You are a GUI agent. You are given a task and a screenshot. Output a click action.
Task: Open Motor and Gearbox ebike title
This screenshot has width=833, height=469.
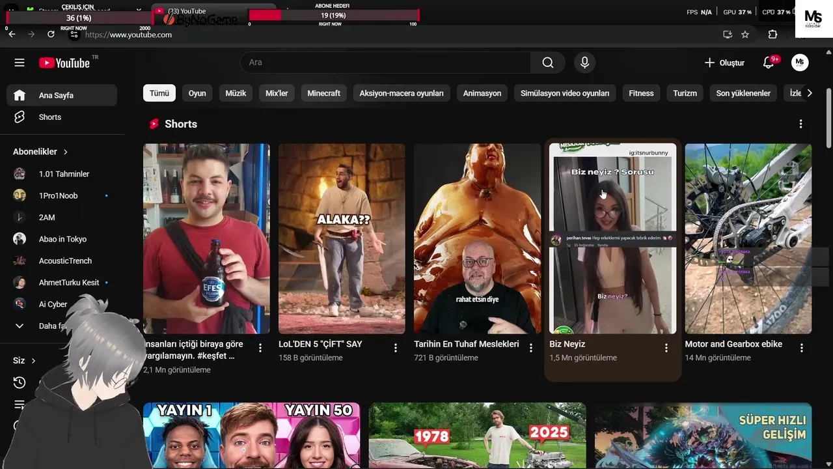(x=733, y=344)
